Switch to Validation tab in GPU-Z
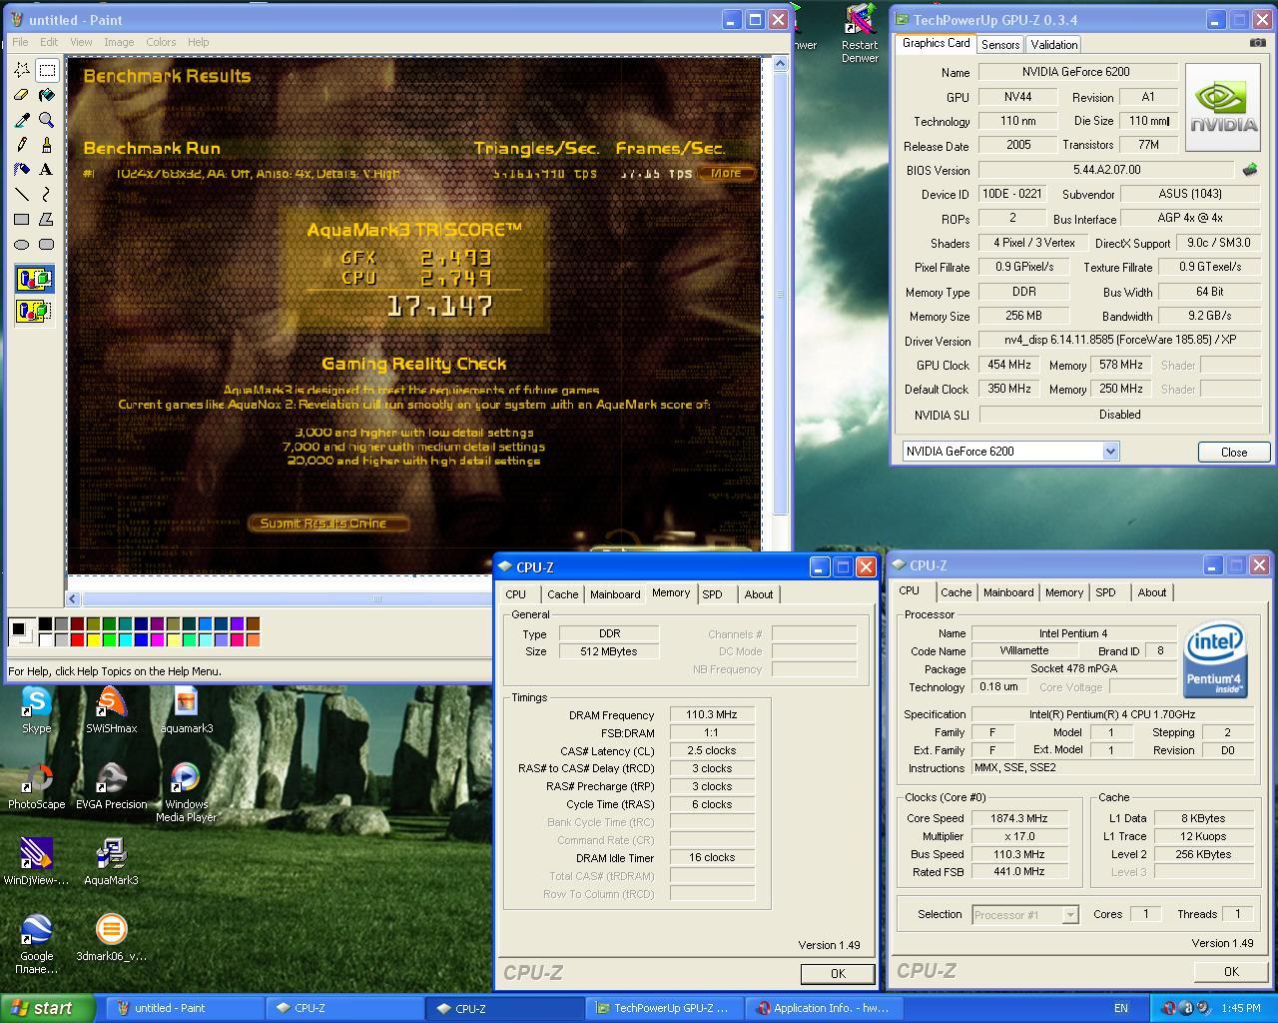The height and width of the screenshot is (1023, 1278). 1053,45
